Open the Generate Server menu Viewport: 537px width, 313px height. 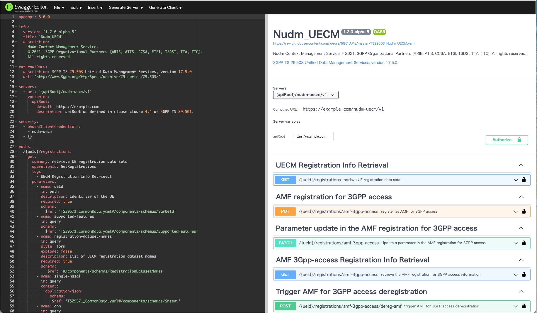(x=125, y=7)
